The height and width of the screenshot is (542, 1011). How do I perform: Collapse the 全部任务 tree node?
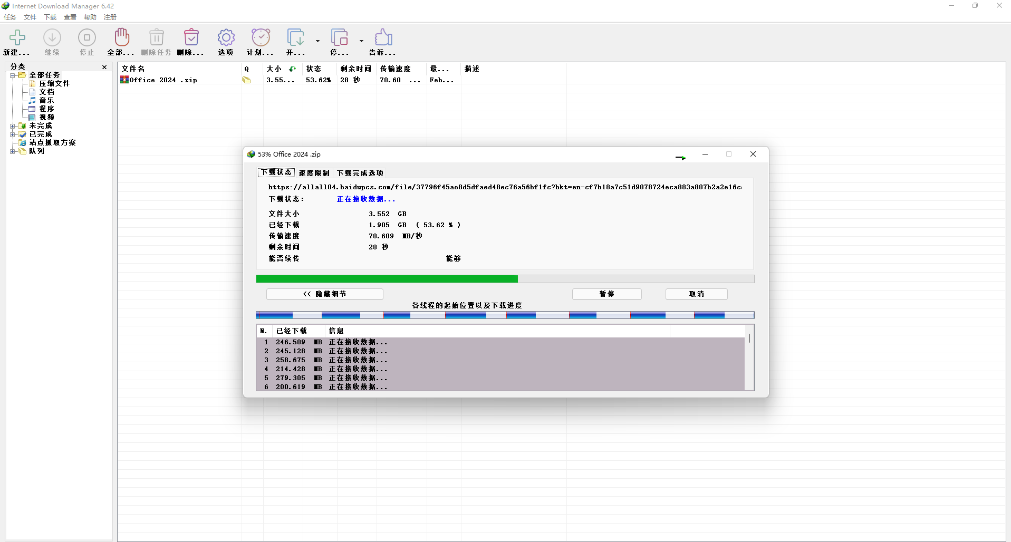tap(12, 75)
